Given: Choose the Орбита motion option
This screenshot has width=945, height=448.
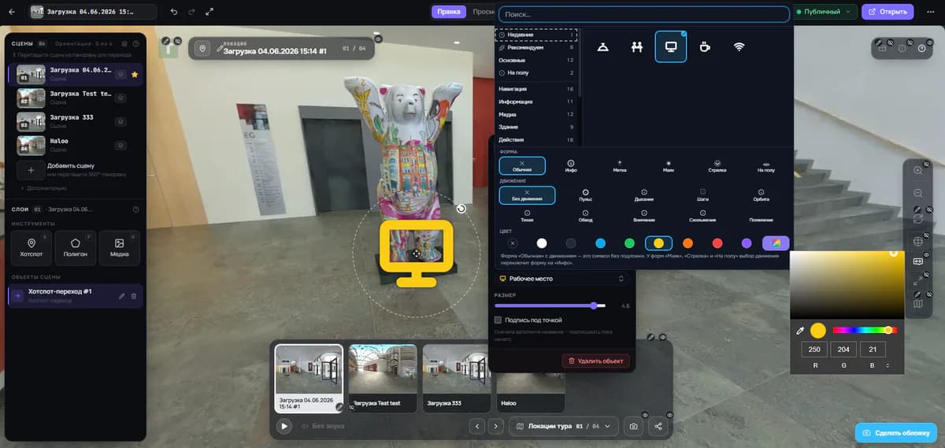Looking at the screenshot, I should [761, 194].
